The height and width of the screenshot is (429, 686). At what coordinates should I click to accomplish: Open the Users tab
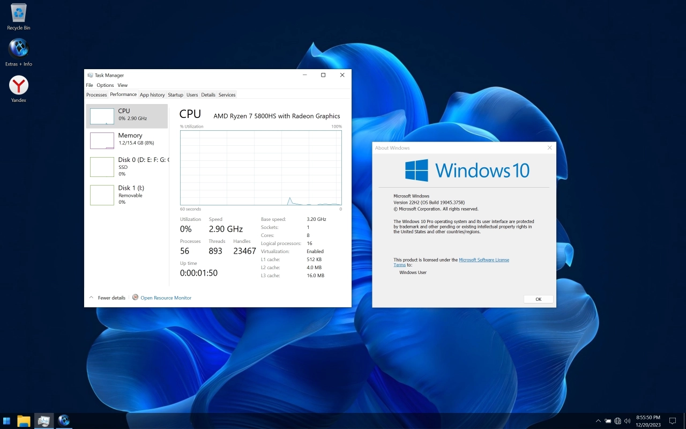[x=192, y=95]
